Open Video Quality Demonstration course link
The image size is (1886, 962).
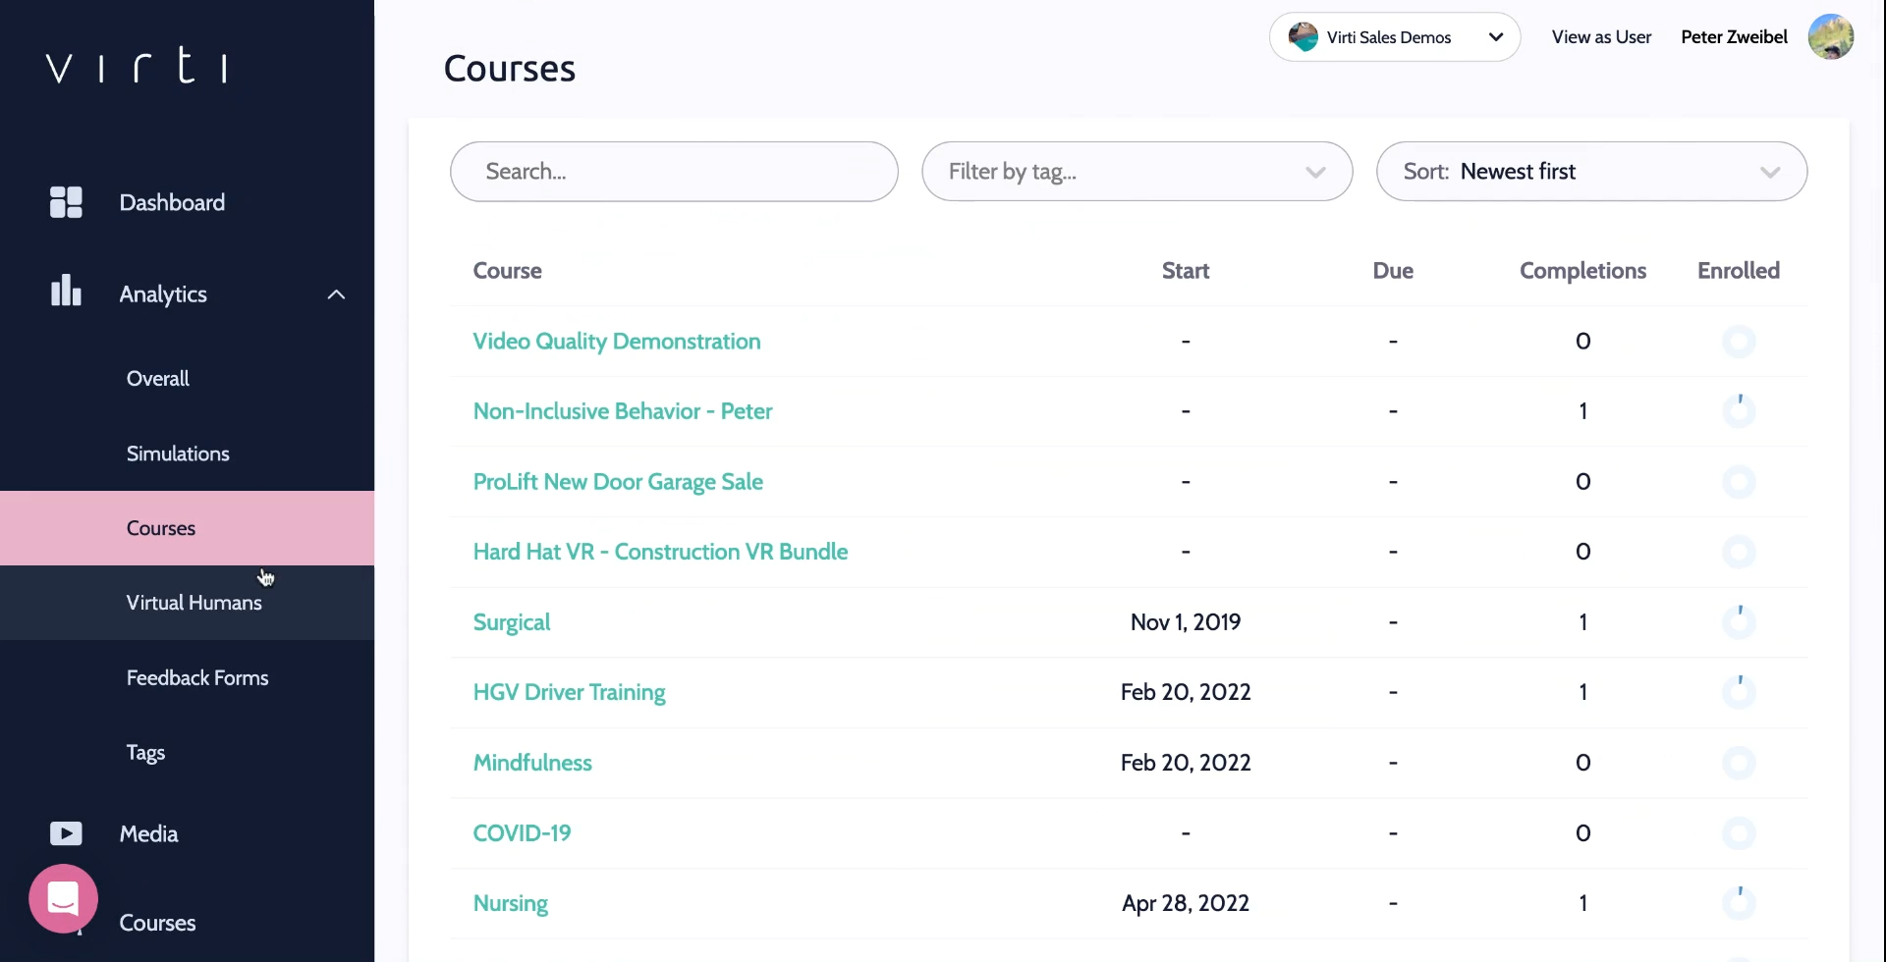[617, 342]
